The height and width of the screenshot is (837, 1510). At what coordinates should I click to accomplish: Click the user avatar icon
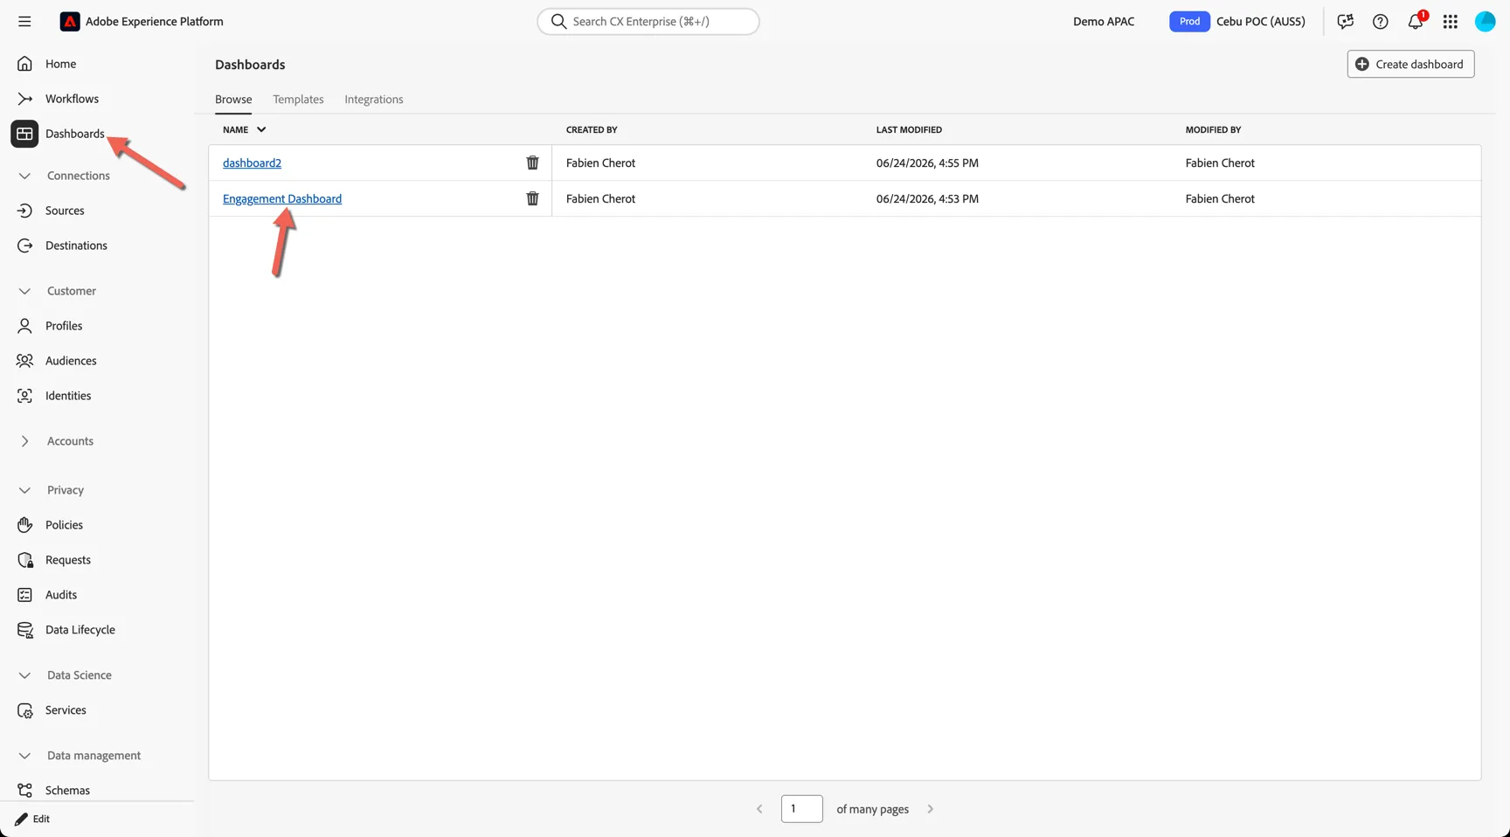[x=1486, y=21]
